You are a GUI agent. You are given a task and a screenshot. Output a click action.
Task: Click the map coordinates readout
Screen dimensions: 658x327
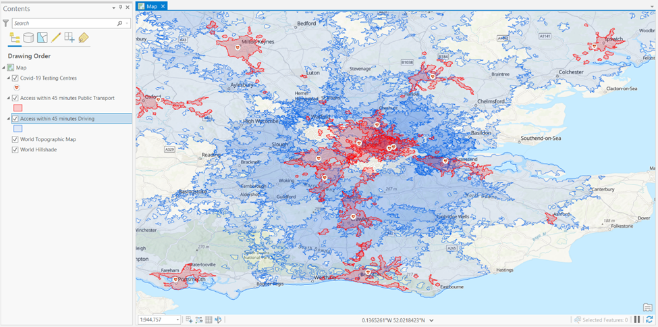[393, 320]
